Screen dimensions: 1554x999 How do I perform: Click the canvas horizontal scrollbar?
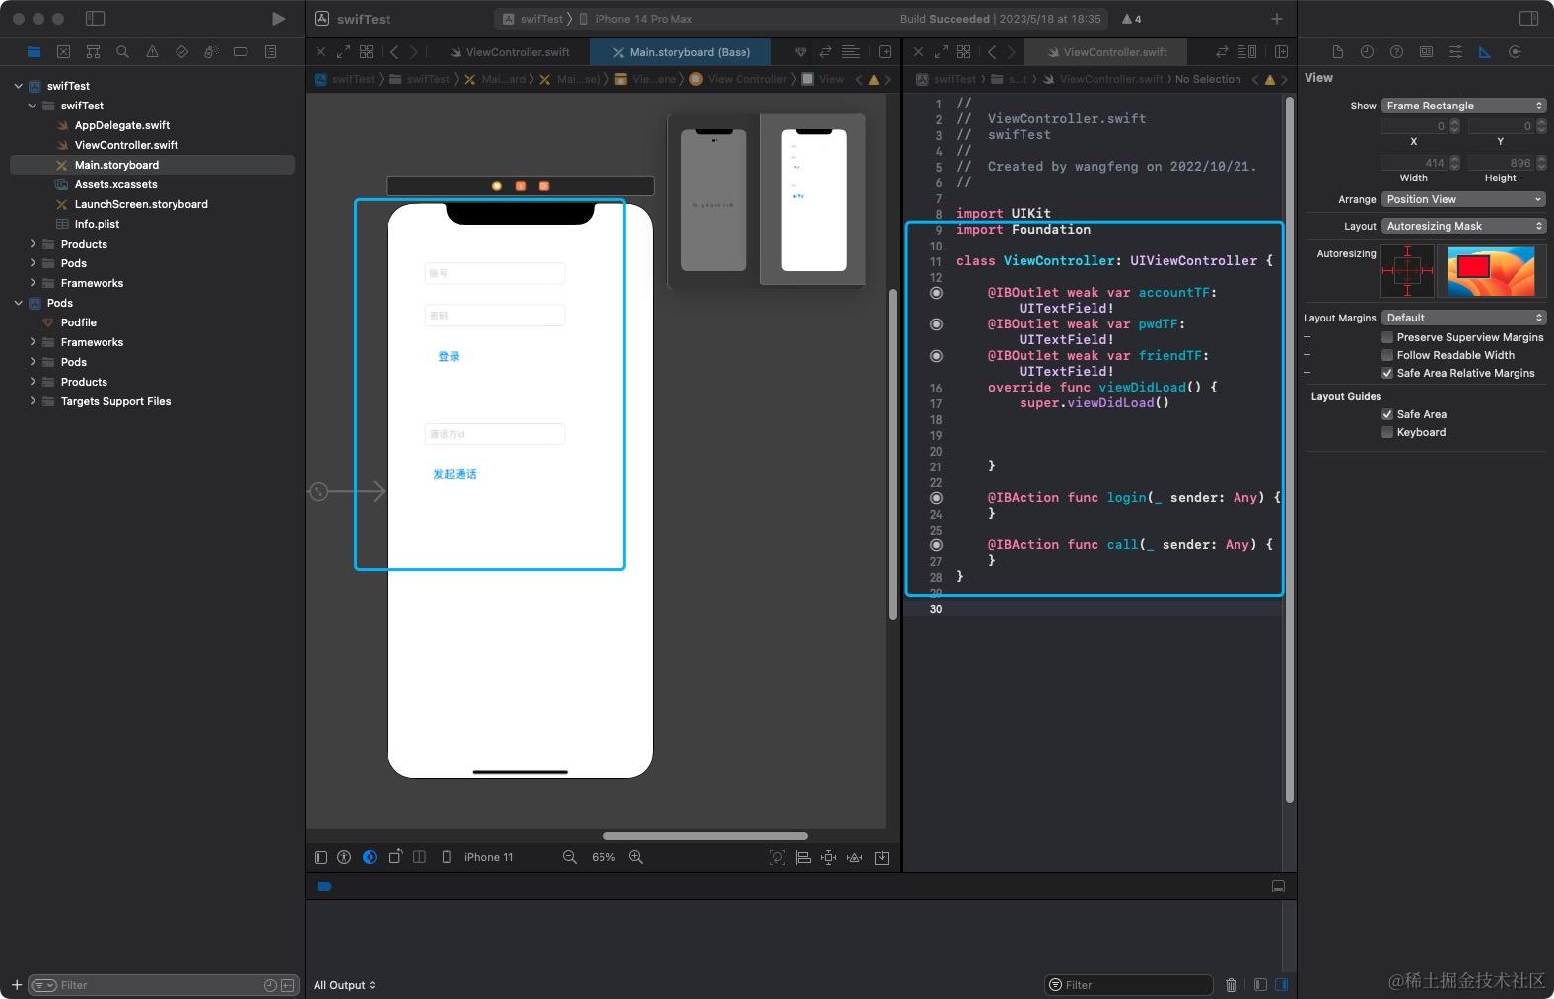click(705, 836)
